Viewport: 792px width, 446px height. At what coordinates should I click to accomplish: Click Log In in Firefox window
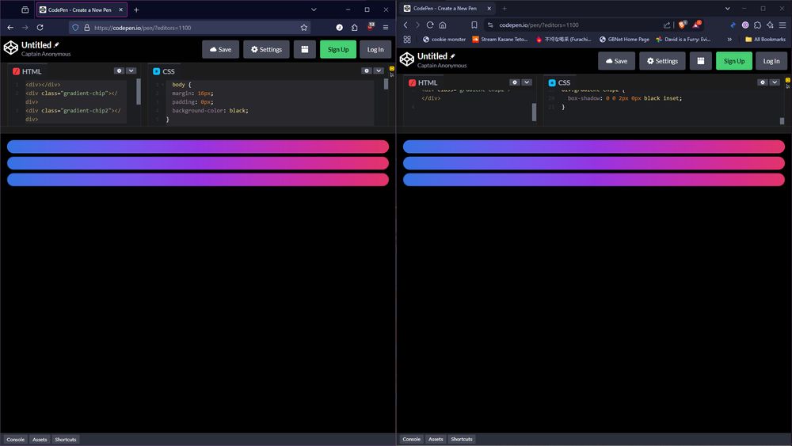tap(375, 49)
